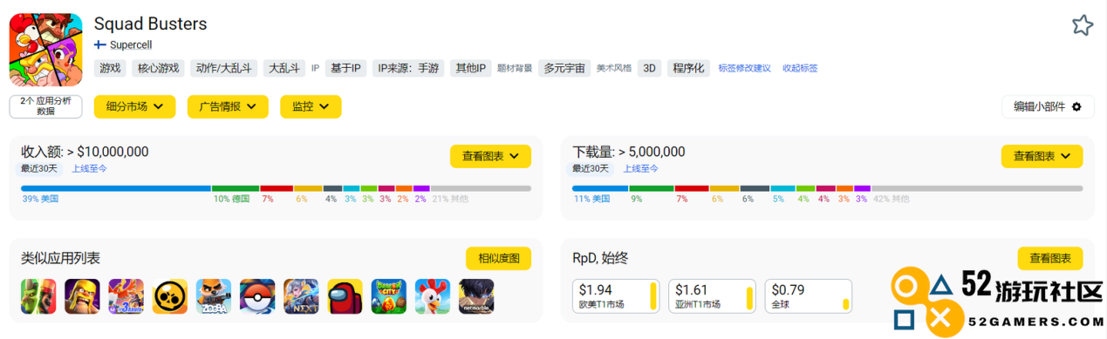Open the Zooba similar app icon
The width and height of the screenshot is (1107, 339).
[x=214, y=296]
